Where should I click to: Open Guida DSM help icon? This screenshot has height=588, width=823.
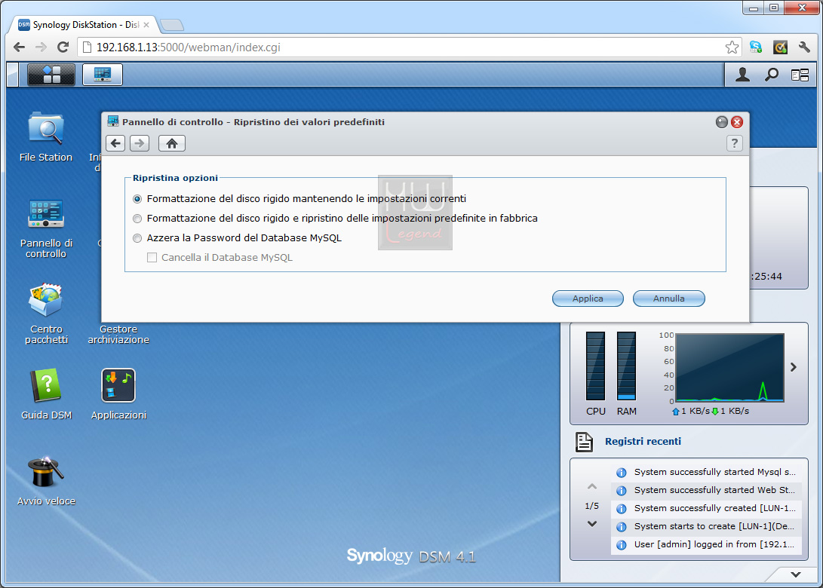[46, 394]
